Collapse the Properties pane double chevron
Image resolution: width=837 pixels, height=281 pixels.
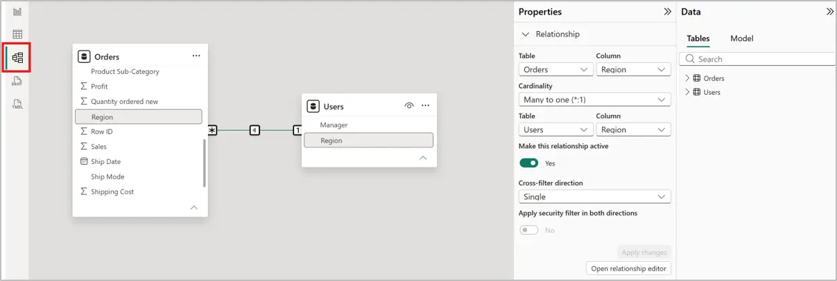coord(668,12)
